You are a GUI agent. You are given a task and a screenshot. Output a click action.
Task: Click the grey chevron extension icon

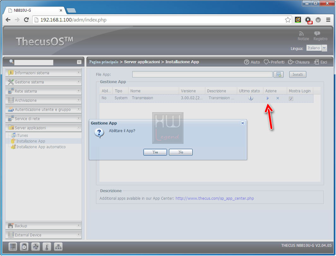(318, 20)
